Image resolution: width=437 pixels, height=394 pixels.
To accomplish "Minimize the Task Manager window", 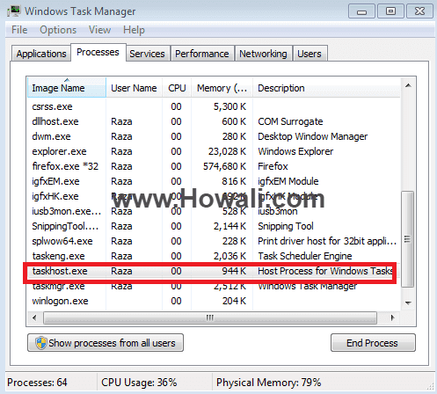I will [x=361, y=11].
